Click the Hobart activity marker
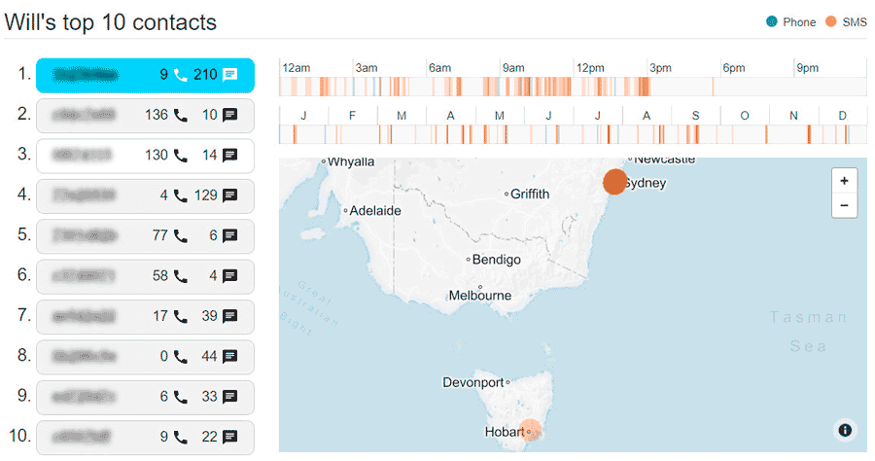This screenshot has width=875, height=461. click(531, 430)
